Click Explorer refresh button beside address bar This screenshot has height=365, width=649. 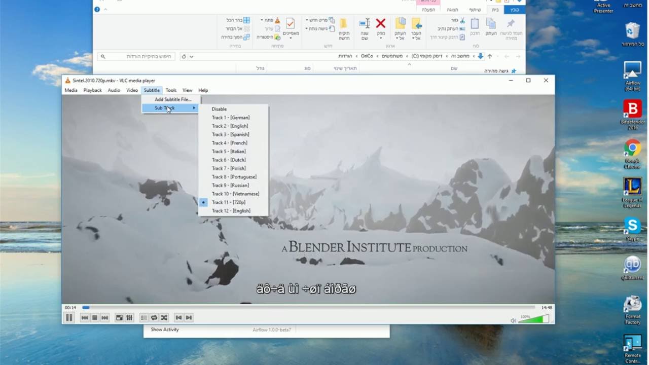coord(184,56)
